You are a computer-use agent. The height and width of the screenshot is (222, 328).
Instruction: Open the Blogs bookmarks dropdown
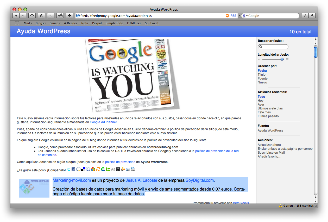[x=41, y=23]
